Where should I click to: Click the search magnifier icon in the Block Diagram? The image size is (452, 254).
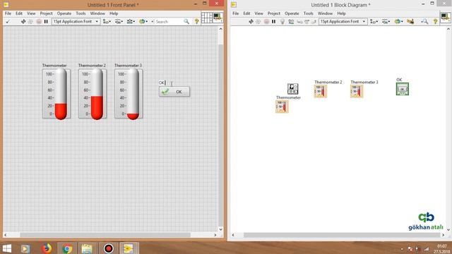click(424, 22)
